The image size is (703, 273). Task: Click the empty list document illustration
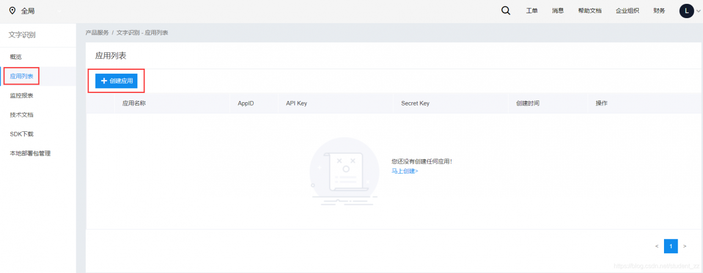pyautogui.click(x=344, y=171)
